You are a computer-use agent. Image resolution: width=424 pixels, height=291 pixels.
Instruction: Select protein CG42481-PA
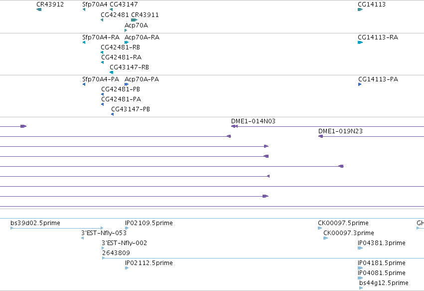click(121, 99)
